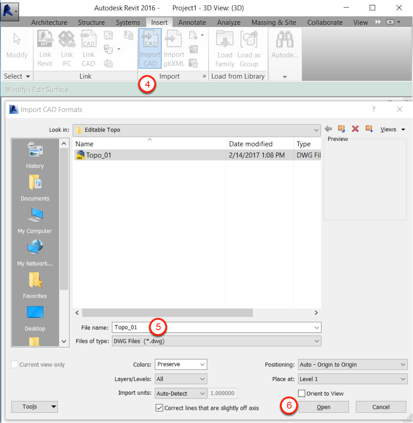Open the Place at Level 1 dropdown
Screen dimensions: 413x423
(x=352, y=379)
